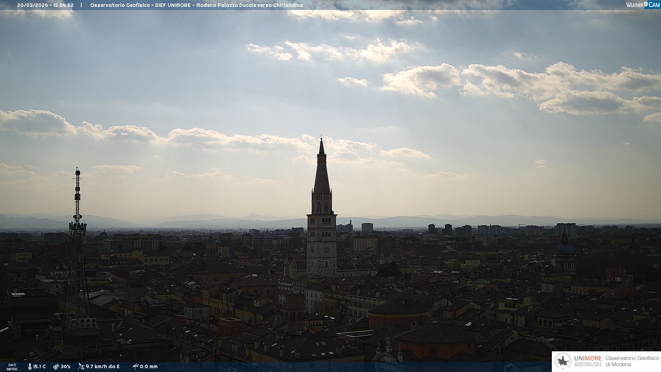Viewport: 661px width, 372px height.
Task: Click the blue Cam badge of WeatherCam
Action: point(654,4)
